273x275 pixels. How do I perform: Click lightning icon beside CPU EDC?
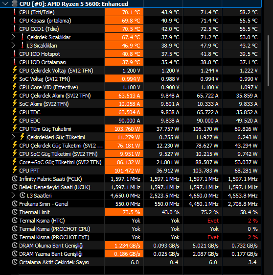click(15, 120)
